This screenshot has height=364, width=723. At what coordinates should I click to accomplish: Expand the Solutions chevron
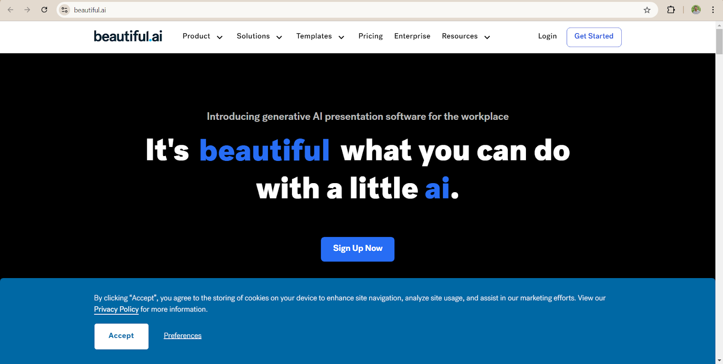(279, 37)
